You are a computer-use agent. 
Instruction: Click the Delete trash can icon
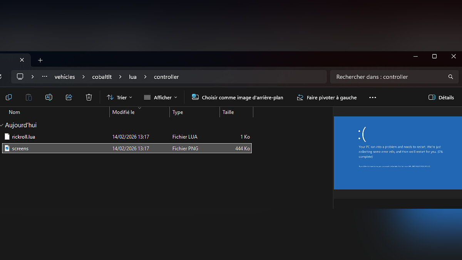coord(89,97)
